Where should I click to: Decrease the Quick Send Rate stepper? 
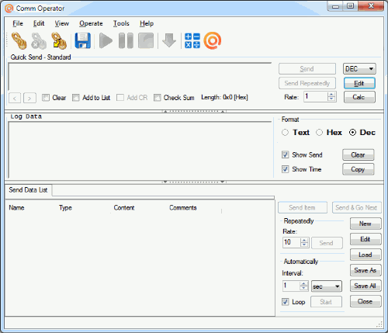331,99
